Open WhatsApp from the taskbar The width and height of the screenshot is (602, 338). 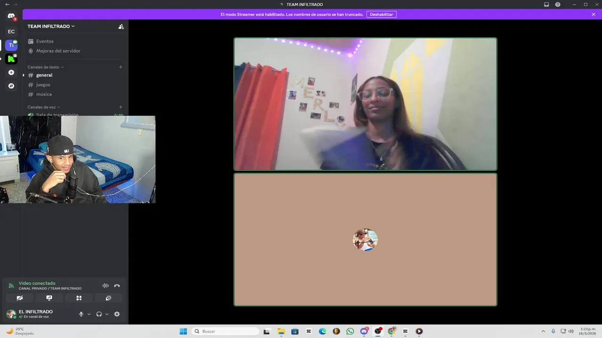click(x=350, y=331)
